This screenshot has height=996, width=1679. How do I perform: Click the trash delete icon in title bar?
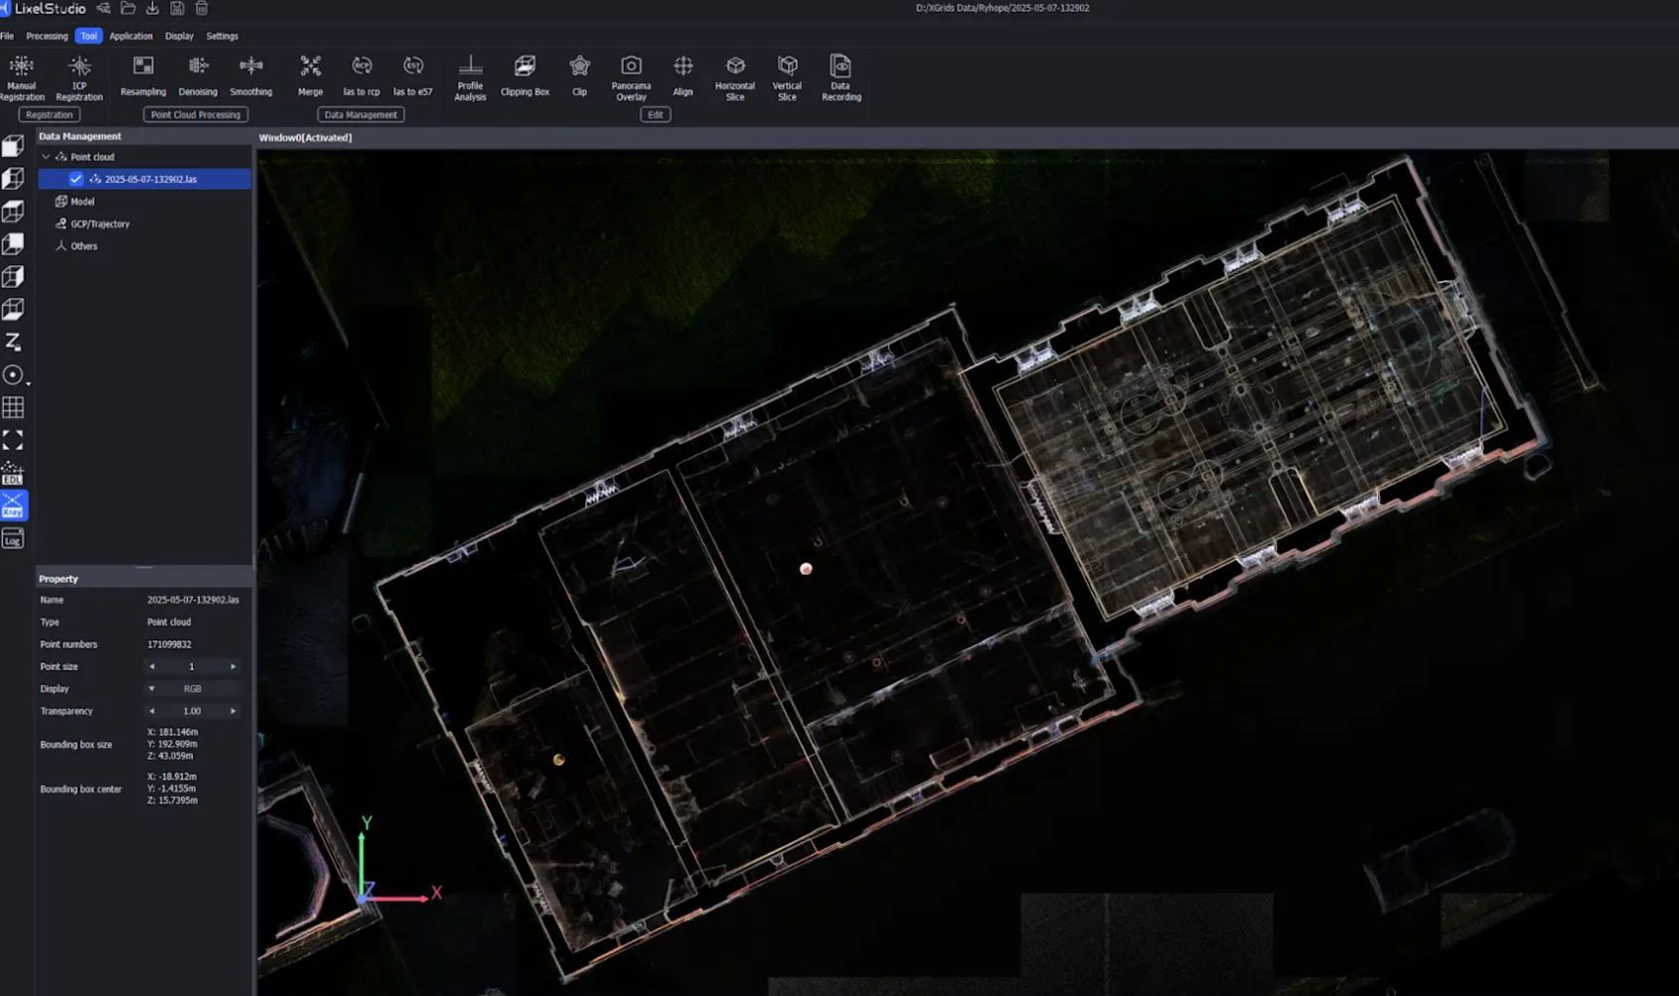coord(202,8)
